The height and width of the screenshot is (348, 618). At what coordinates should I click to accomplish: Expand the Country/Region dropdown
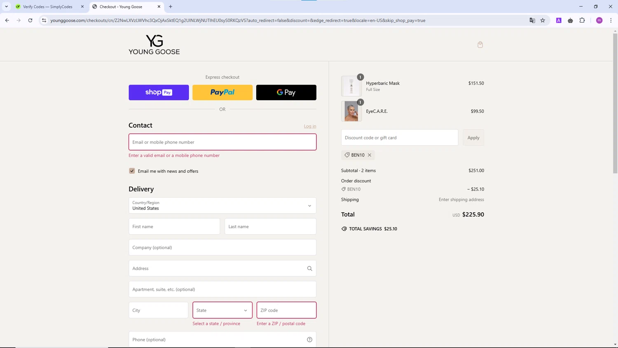[222, 205]
